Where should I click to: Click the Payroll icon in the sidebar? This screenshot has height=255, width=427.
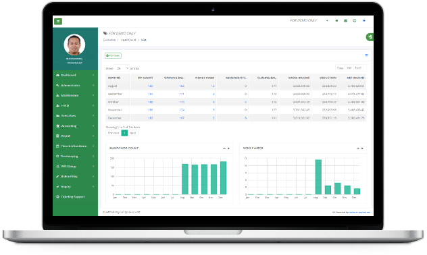[x=57, y=136]
